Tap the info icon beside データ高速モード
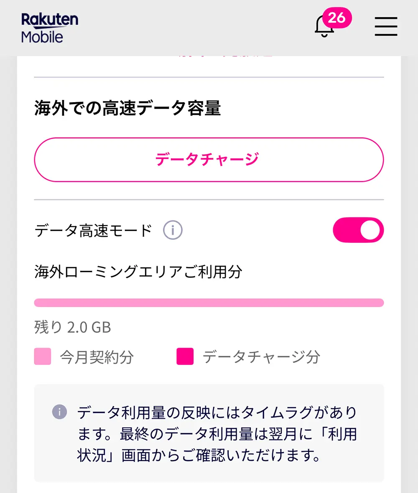 (173, 230)
